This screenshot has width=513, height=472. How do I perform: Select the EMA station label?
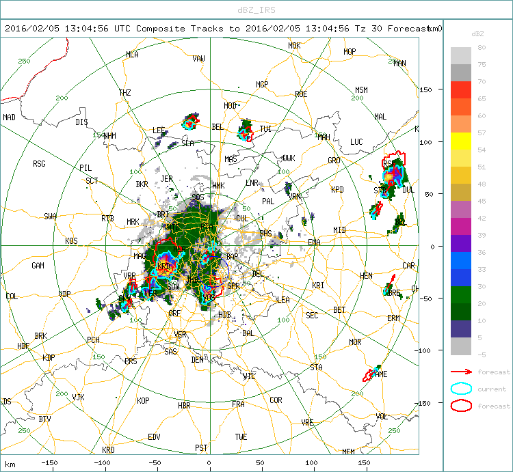coord(314,242)
